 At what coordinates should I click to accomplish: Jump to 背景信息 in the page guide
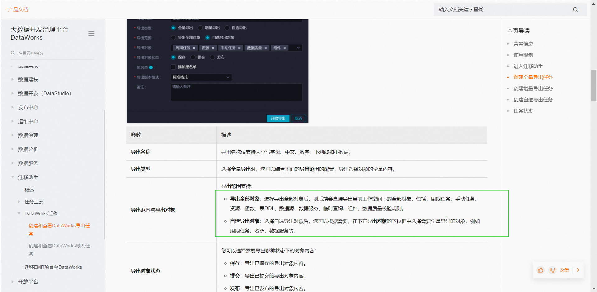click(523, 44)
